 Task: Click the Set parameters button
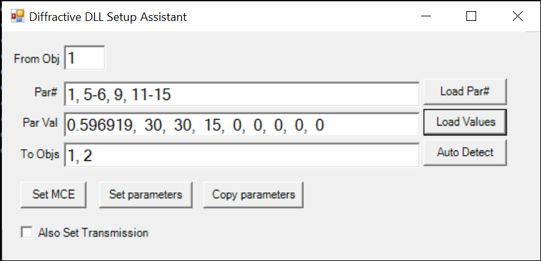(x=145, y=194)
